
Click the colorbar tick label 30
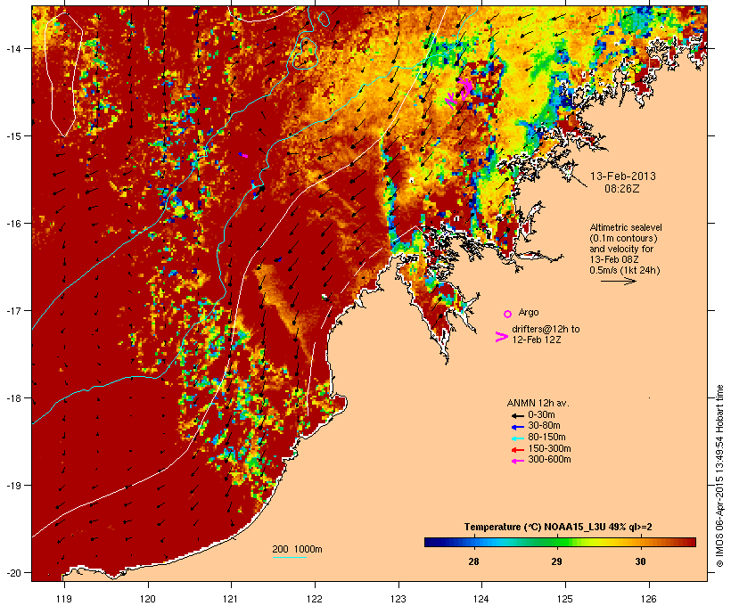(641, 561)
